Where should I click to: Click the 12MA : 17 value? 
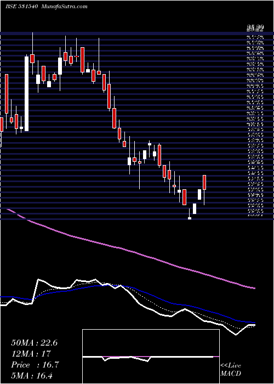click(x=31, y=354)
